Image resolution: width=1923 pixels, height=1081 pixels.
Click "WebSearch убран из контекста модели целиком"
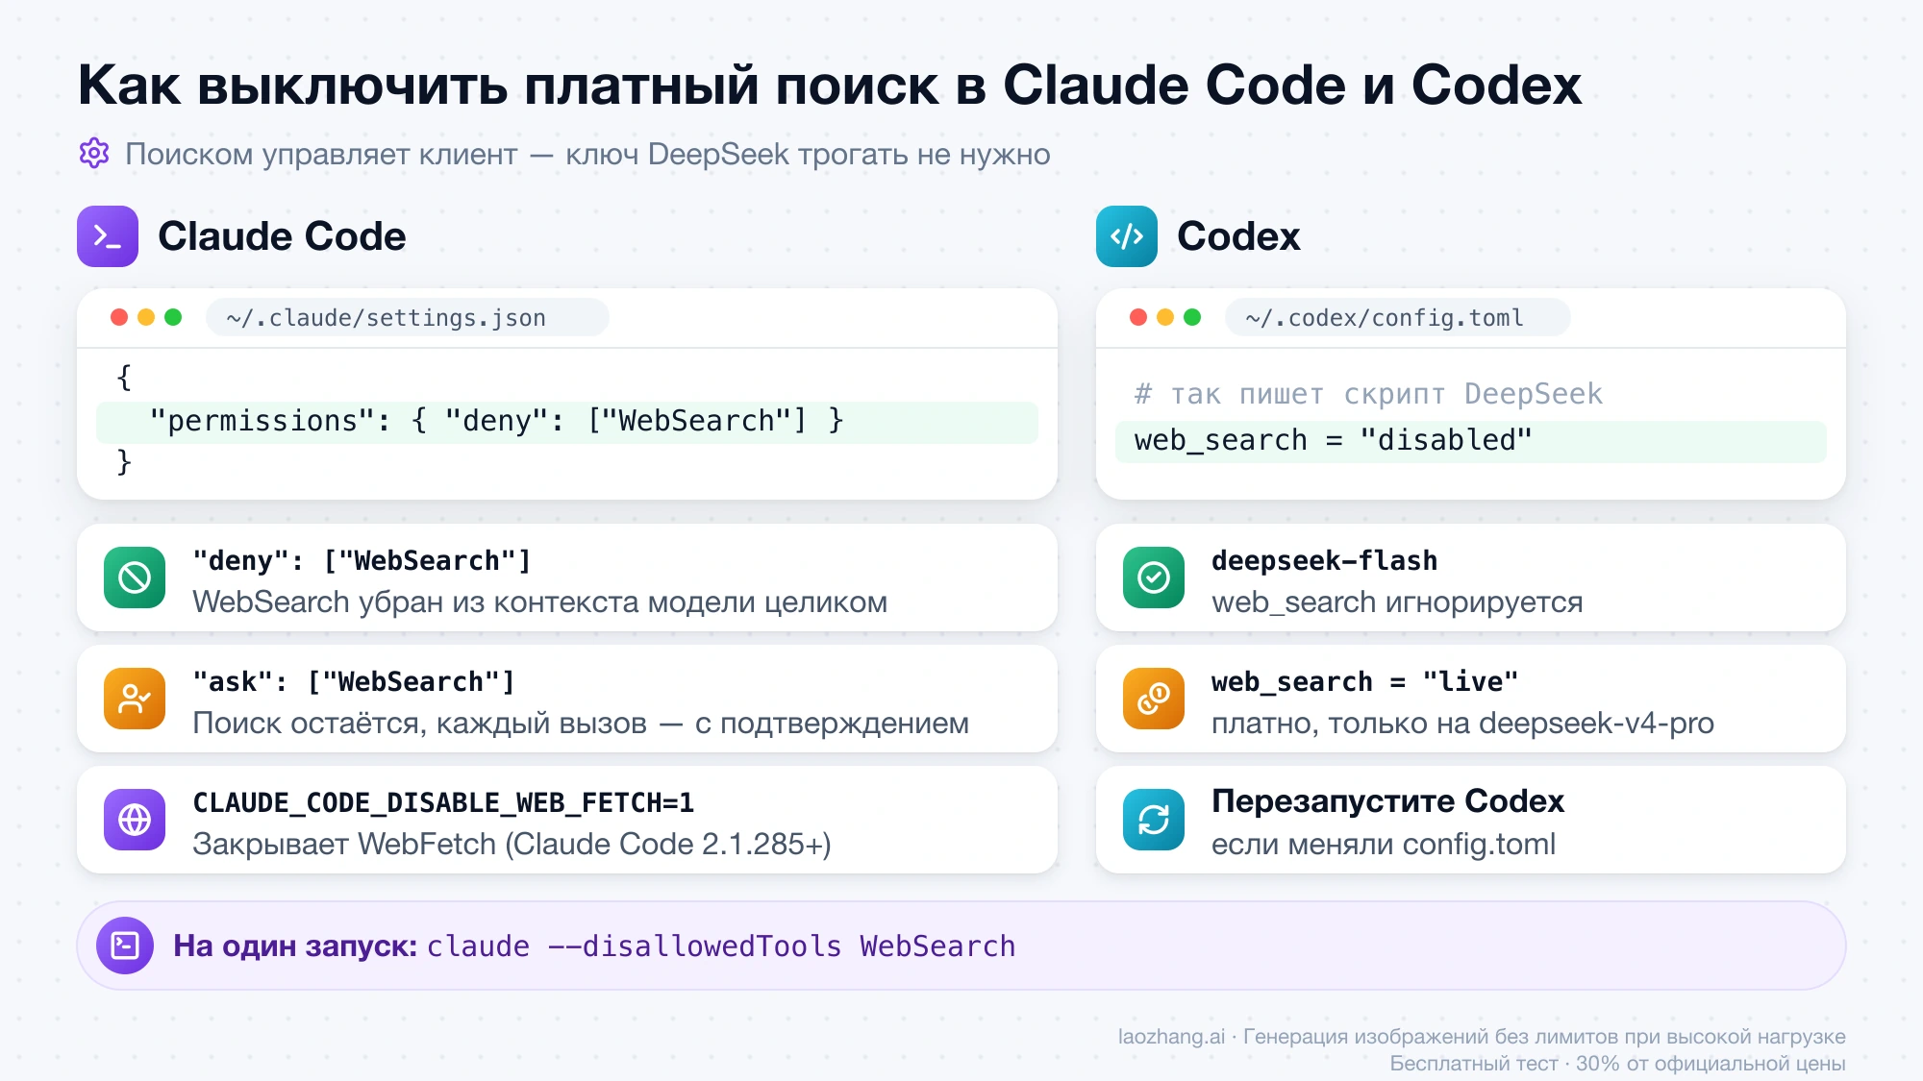(539, 602)
